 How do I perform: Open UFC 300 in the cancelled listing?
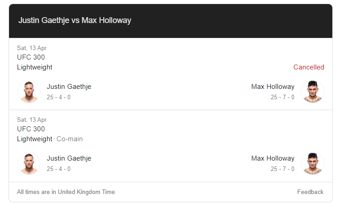point(31,57)
